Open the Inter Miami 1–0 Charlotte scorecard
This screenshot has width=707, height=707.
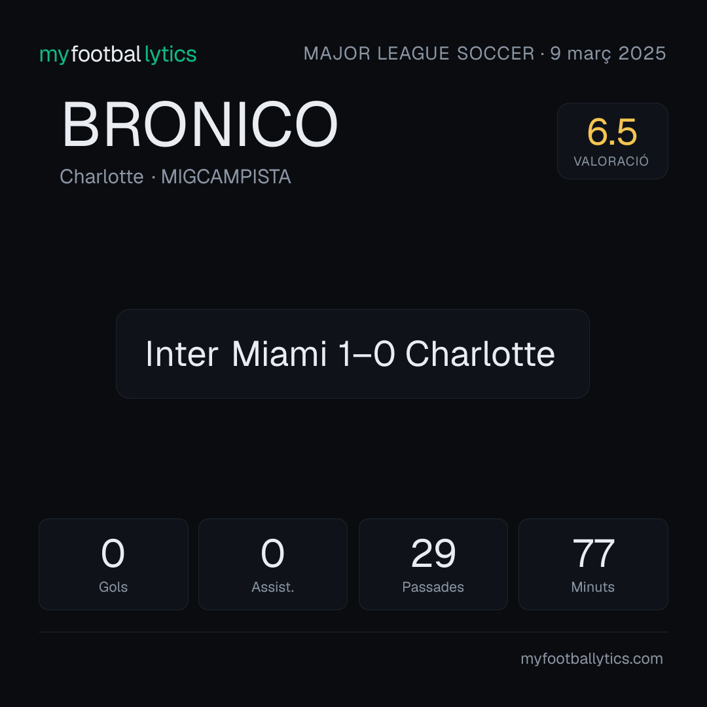click(353, 353)
